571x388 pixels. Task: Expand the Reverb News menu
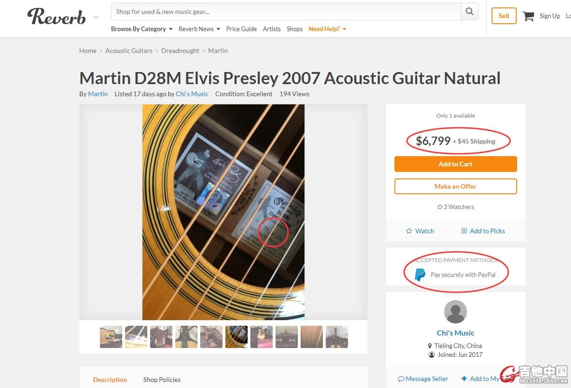pyautogui.click(x=199, y=29)
